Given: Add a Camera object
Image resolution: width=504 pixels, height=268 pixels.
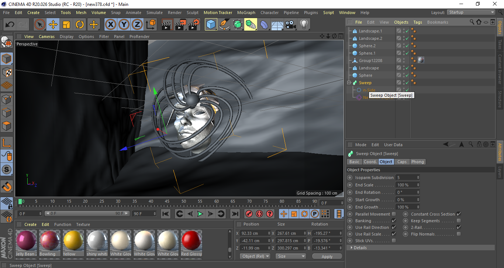Looking at the screenshot, I should [x=291, y=25].
